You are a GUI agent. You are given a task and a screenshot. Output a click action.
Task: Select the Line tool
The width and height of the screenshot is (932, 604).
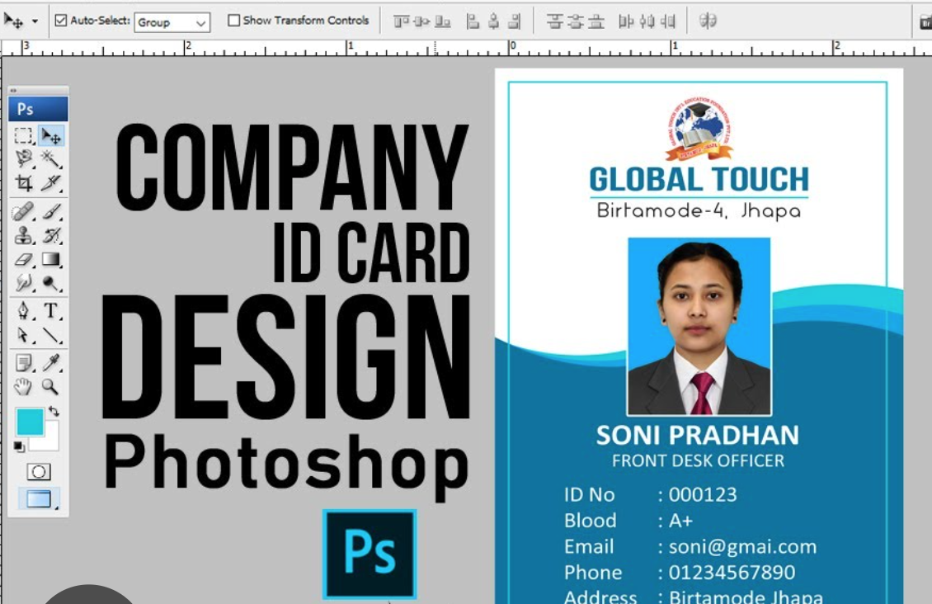pos(52,335)
